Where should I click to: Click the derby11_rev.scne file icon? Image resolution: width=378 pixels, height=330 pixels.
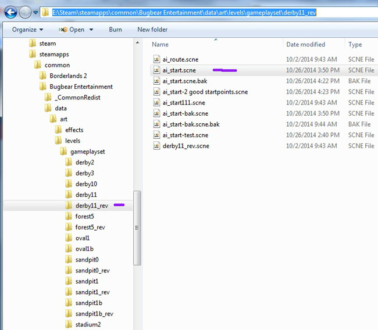(156, 146)
